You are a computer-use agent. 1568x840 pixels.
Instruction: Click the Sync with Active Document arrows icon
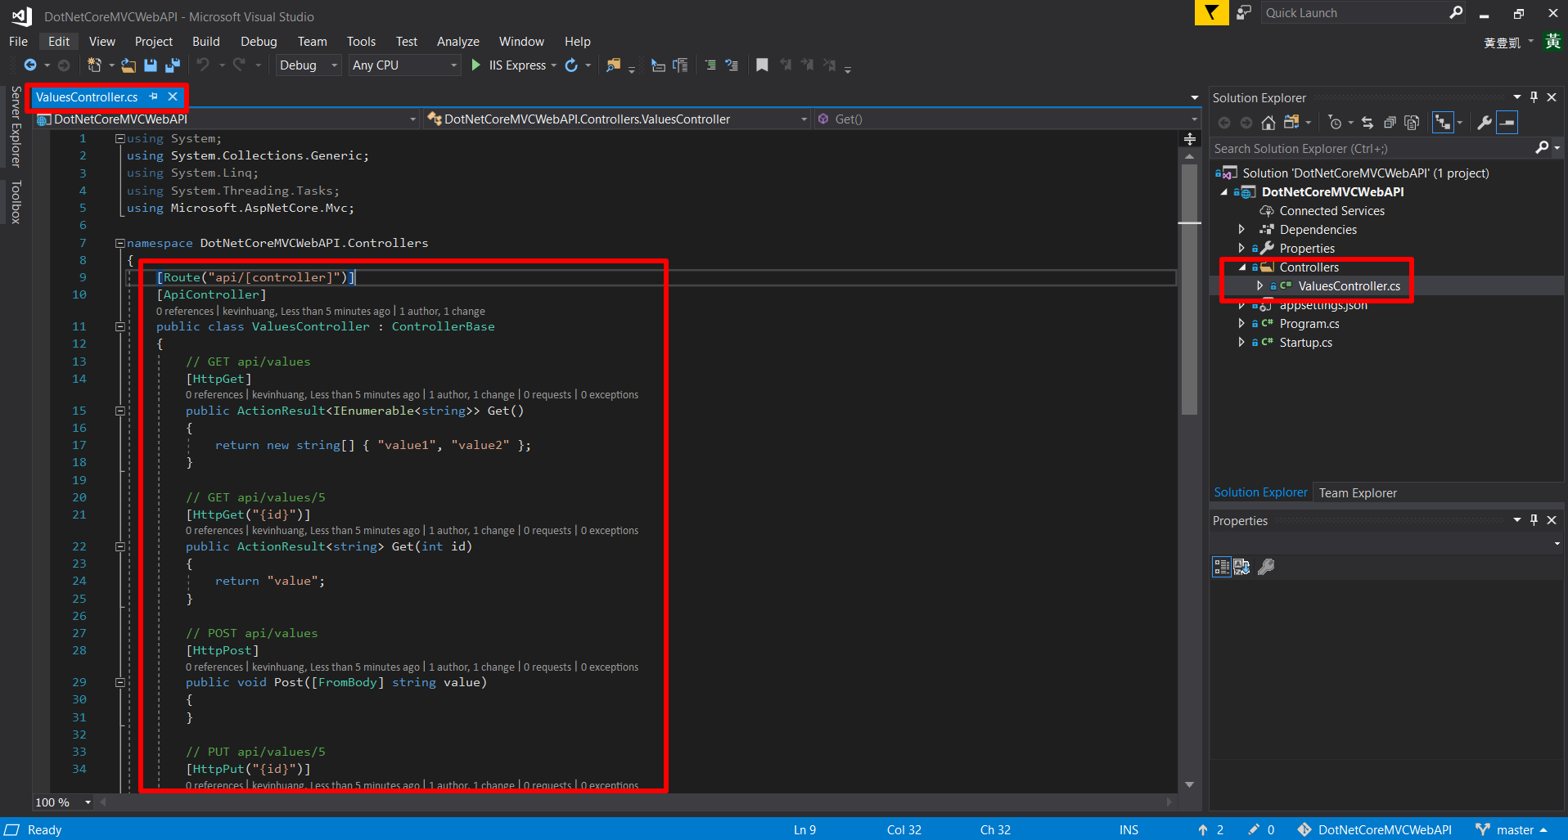1367,123
